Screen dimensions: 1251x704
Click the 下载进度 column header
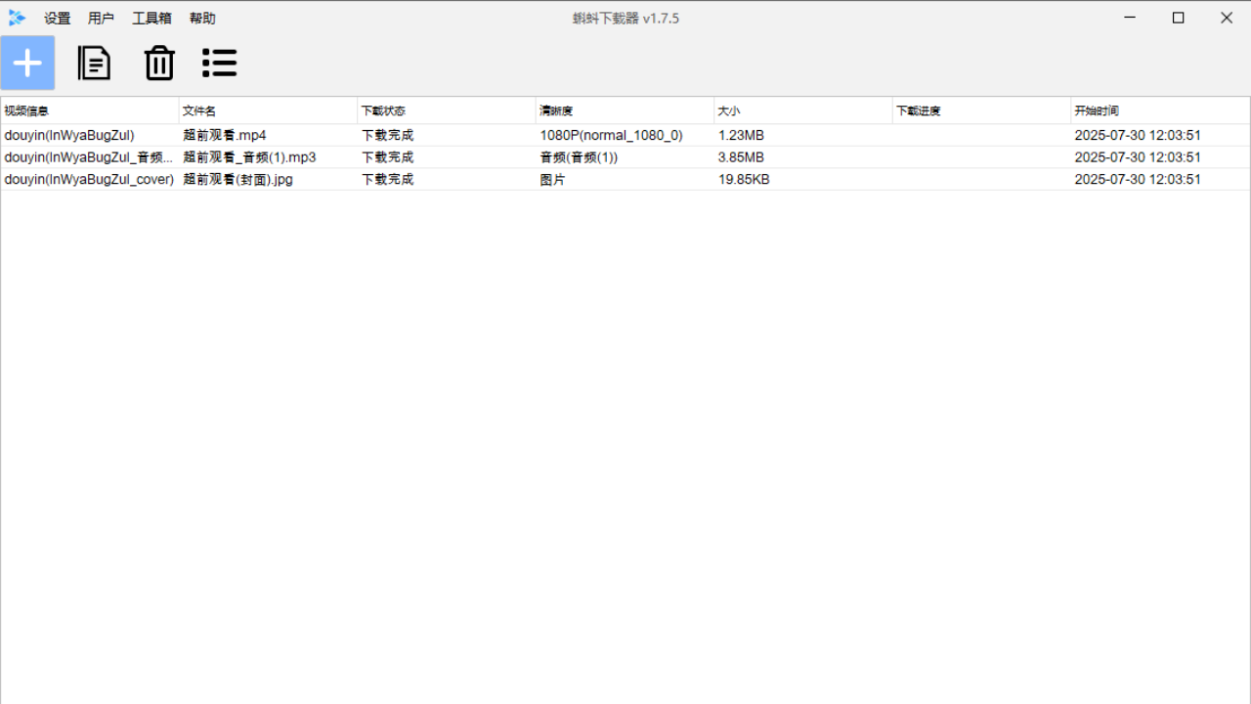pos(981,110)
